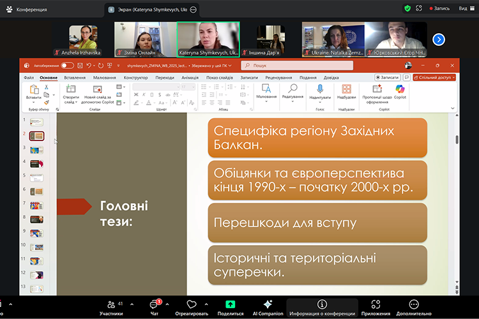The image size is (479, 319).
Task: Click the Информация о конференции button
Action: pos(322,307)
